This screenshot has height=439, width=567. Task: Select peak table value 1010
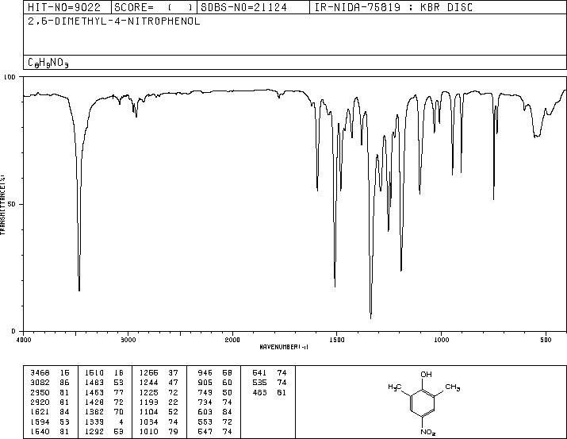pos(148,432)
